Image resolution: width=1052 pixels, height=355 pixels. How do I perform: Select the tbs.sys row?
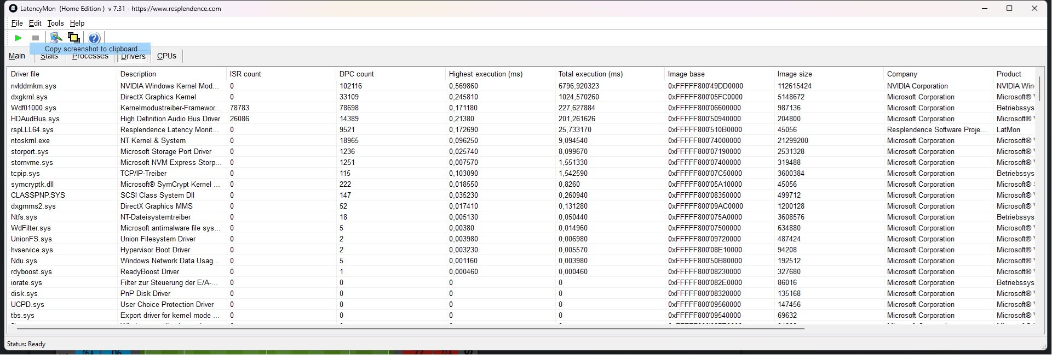click(x=521, y=315)
